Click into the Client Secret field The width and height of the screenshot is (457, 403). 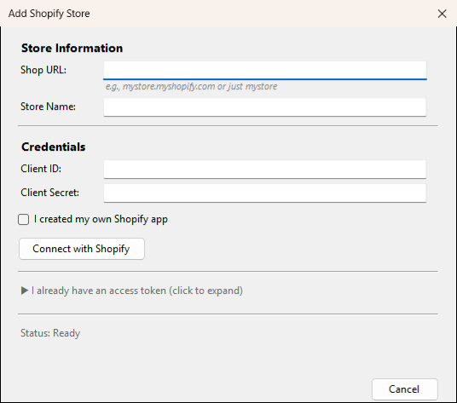click(x=265, y=193)
